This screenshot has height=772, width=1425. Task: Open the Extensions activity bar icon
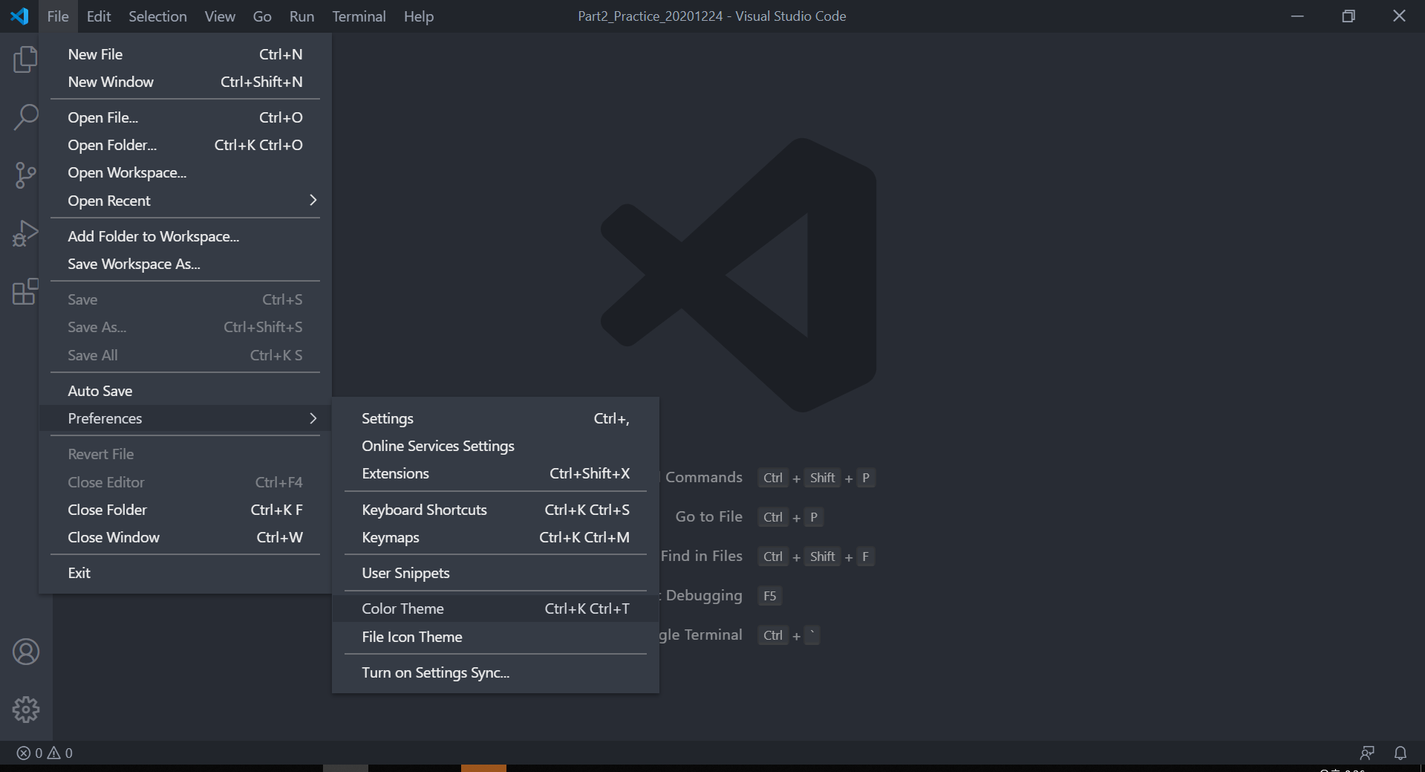click(25, 291)
